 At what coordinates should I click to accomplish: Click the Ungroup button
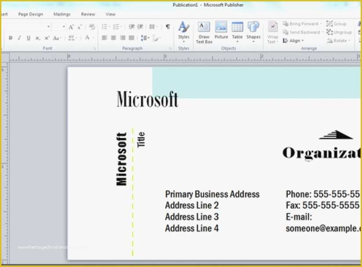click(x=339, y=32)
